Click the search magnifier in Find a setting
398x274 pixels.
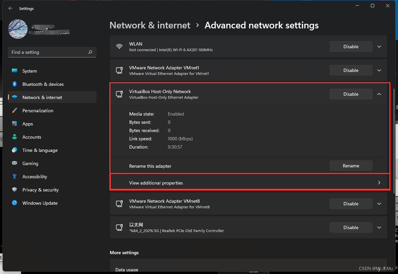tap(90, 52)
